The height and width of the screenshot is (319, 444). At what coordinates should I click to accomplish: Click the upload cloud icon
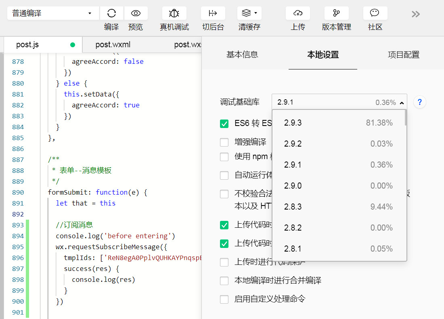click(x=297, y=13)
